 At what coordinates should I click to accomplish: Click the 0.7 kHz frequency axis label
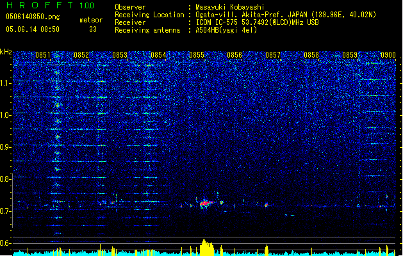(x=6, y=211)
